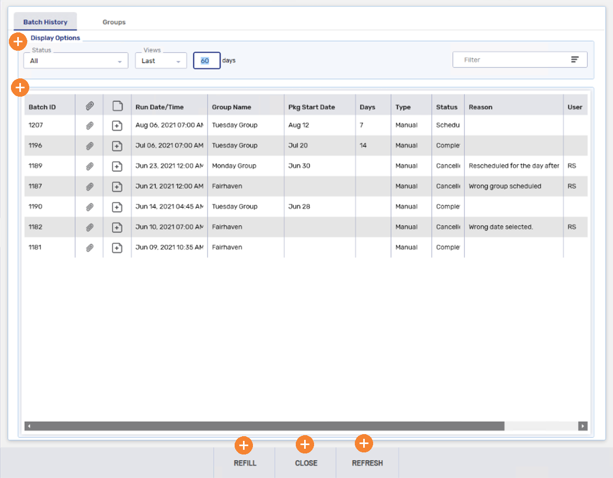Open the attachment for batch 1181
This screenshot has width=613, height=478.
pyautogui.click(x=89, y=247)
